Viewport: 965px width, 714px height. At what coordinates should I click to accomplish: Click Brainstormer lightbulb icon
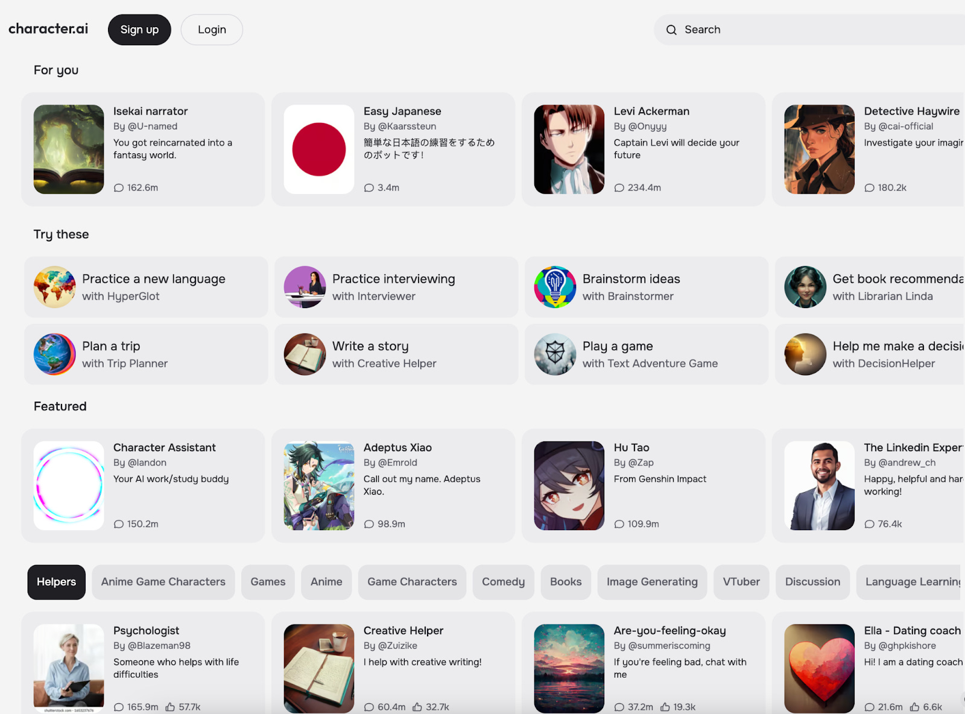click(x=555, y=287)
